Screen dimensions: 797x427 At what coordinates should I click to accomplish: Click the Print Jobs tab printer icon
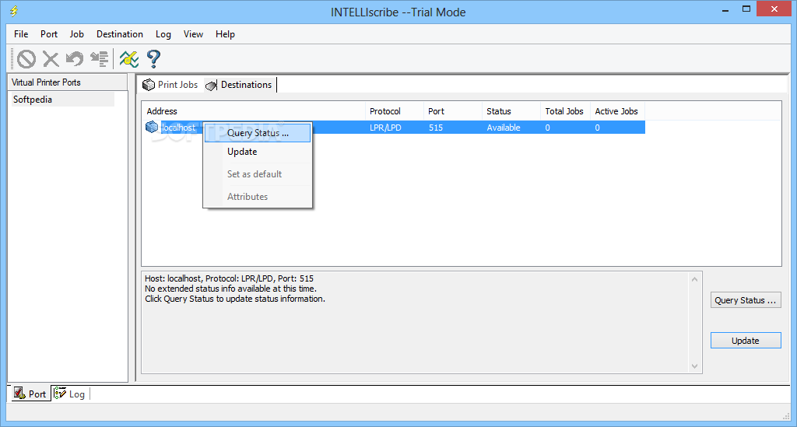[x=149, y=85]
